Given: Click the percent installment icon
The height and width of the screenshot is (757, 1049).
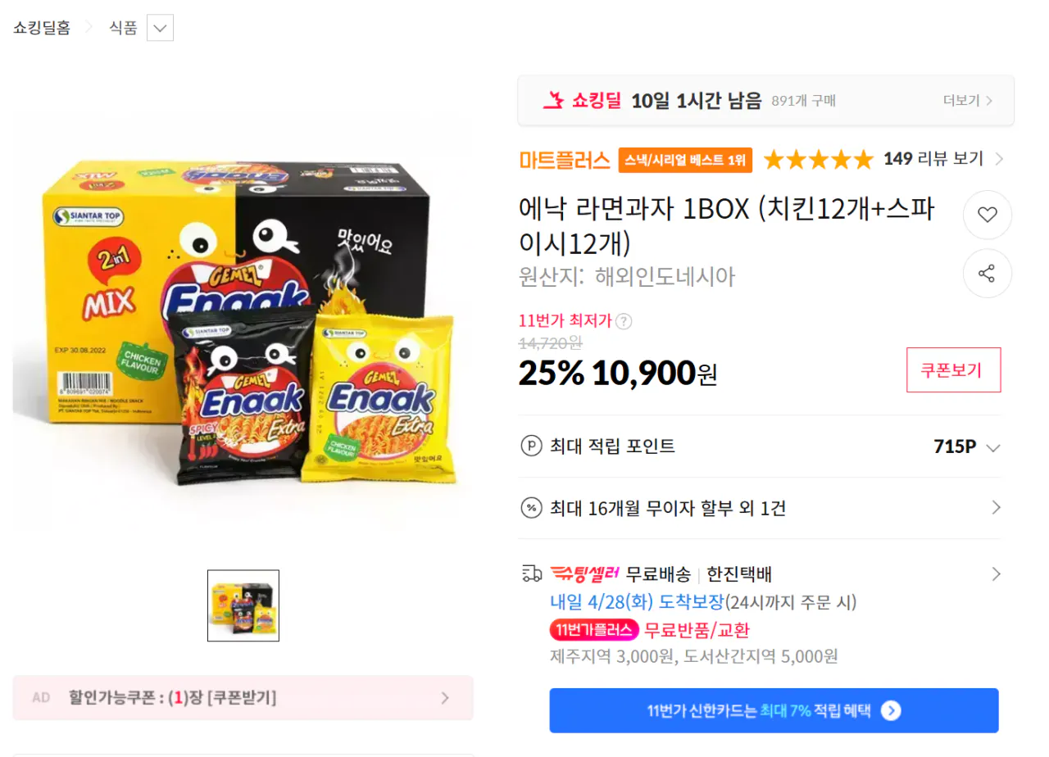Looking at the screenshot, I should tap(533, 508).
